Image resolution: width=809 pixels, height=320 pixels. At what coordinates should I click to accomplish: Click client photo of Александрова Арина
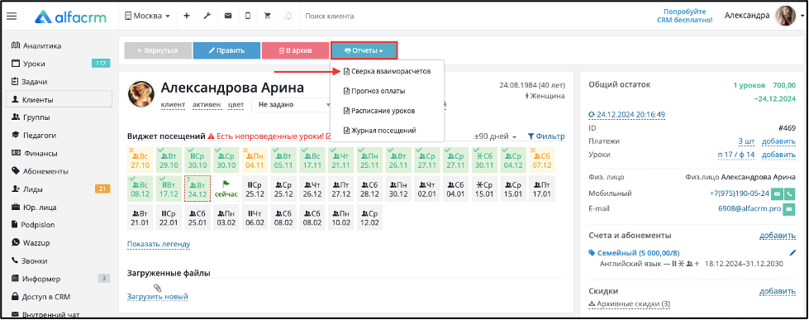pos(140,94)
